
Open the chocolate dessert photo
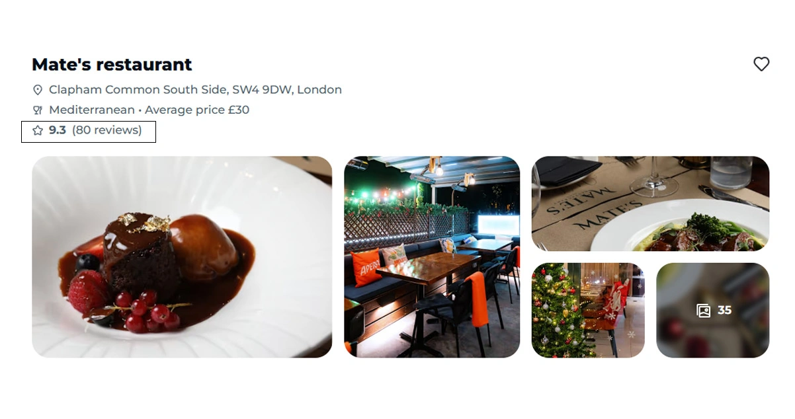[x=182, y=257]
